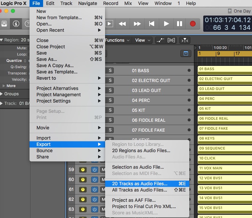This screenshot has height=218, width=252.
Task: Choose 20 Tracks as Audio Files
Action: click(x=147, y=184)
